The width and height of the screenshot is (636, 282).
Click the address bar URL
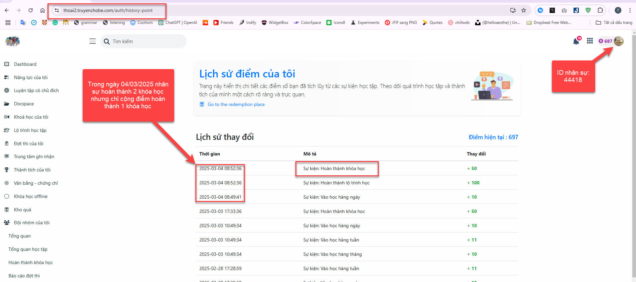click(x=108, y=10)
